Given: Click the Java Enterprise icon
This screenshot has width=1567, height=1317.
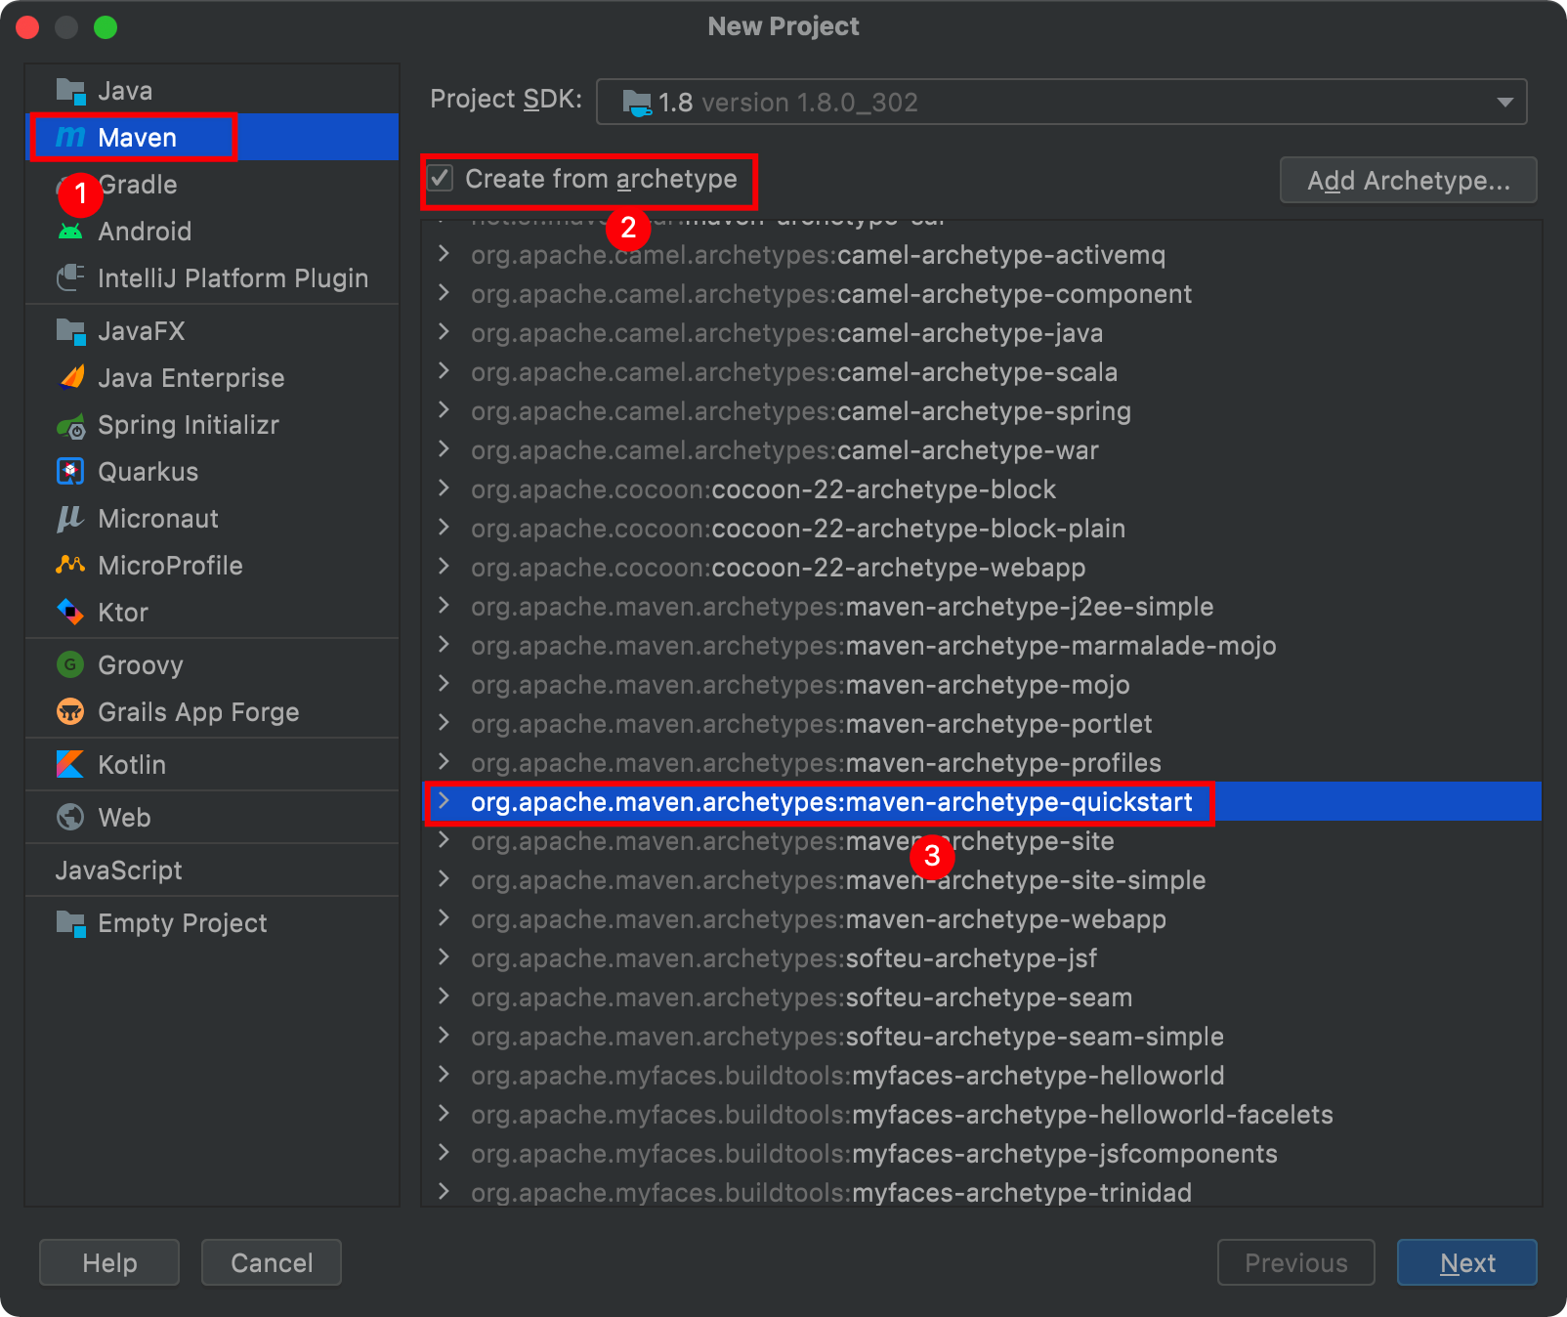Looking at the screenshot, I should point(70,378).
